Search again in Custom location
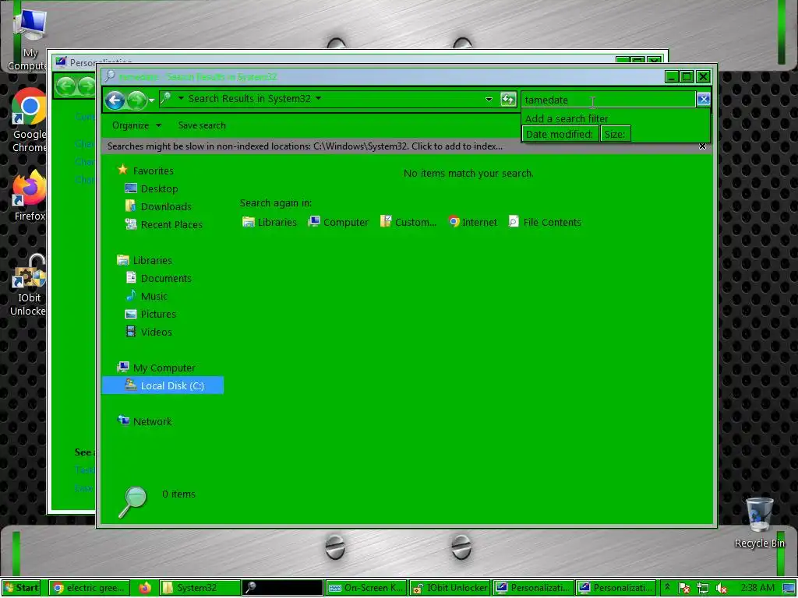This screenshot has height=598, width=798. [408, 222]
